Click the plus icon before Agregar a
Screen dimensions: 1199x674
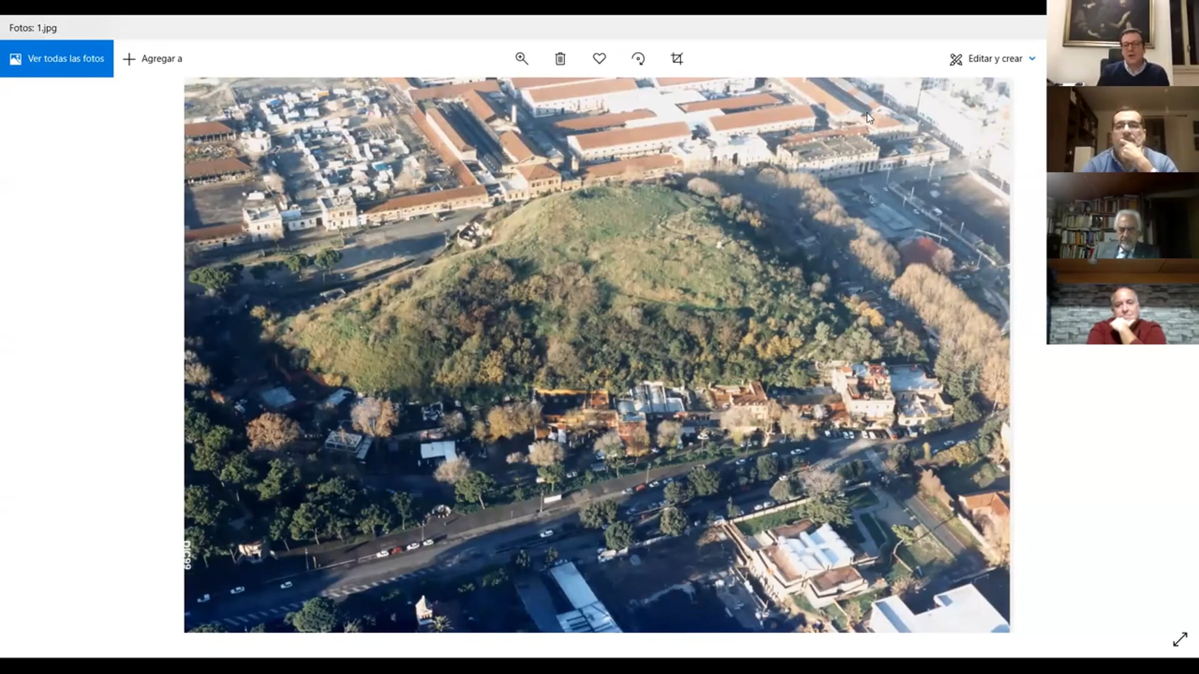point(129,59)
